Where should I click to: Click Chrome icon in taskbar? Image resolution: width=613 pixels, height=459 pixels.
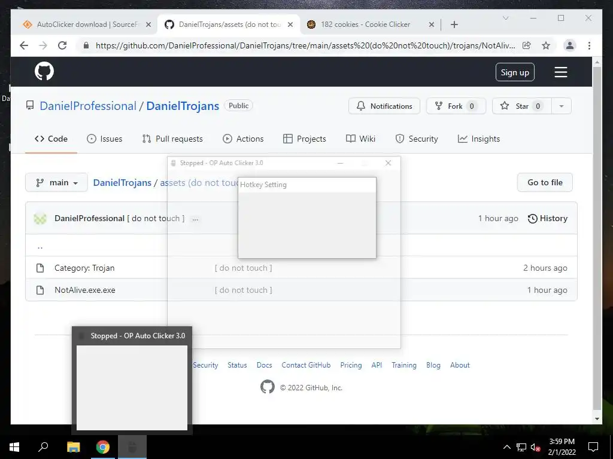[x=103, y=447]
